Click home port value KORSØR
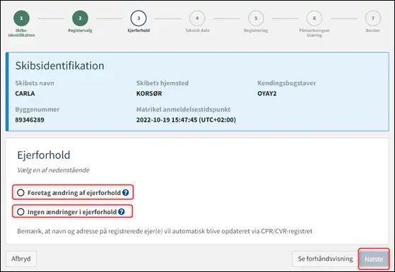The width and height of the screenshot is (395, 272). pyautogui.click(x=149, y=93)
